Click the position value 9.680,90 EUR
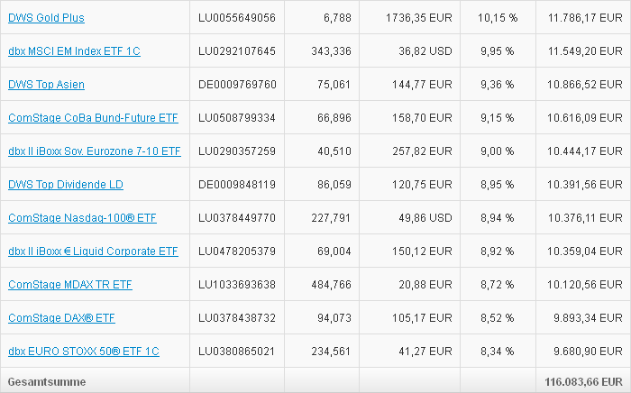This screenshot has height=393, width=631. point(588,352)
